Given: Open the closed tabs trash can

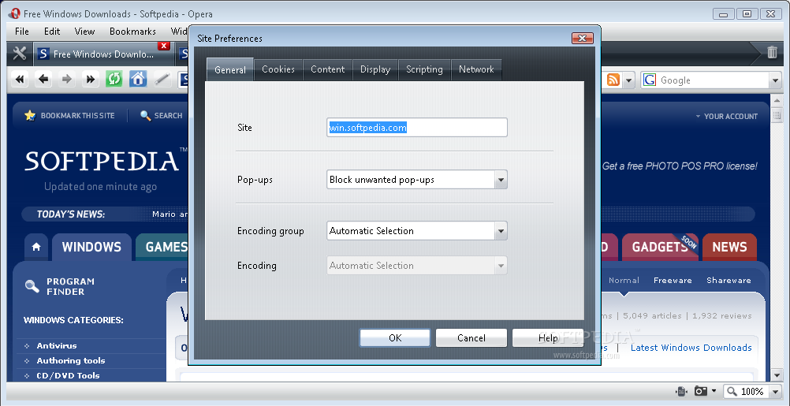Looking at the screenshot, I should pos(772,52).
